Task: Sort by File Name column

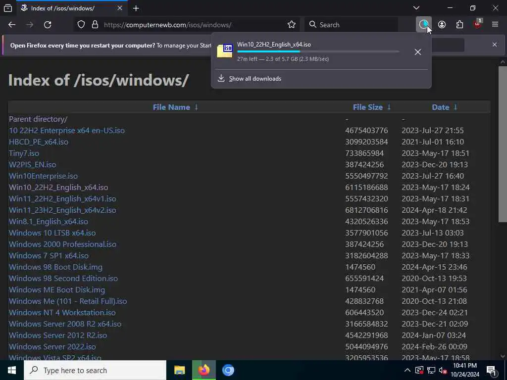Action: (171, 107)
